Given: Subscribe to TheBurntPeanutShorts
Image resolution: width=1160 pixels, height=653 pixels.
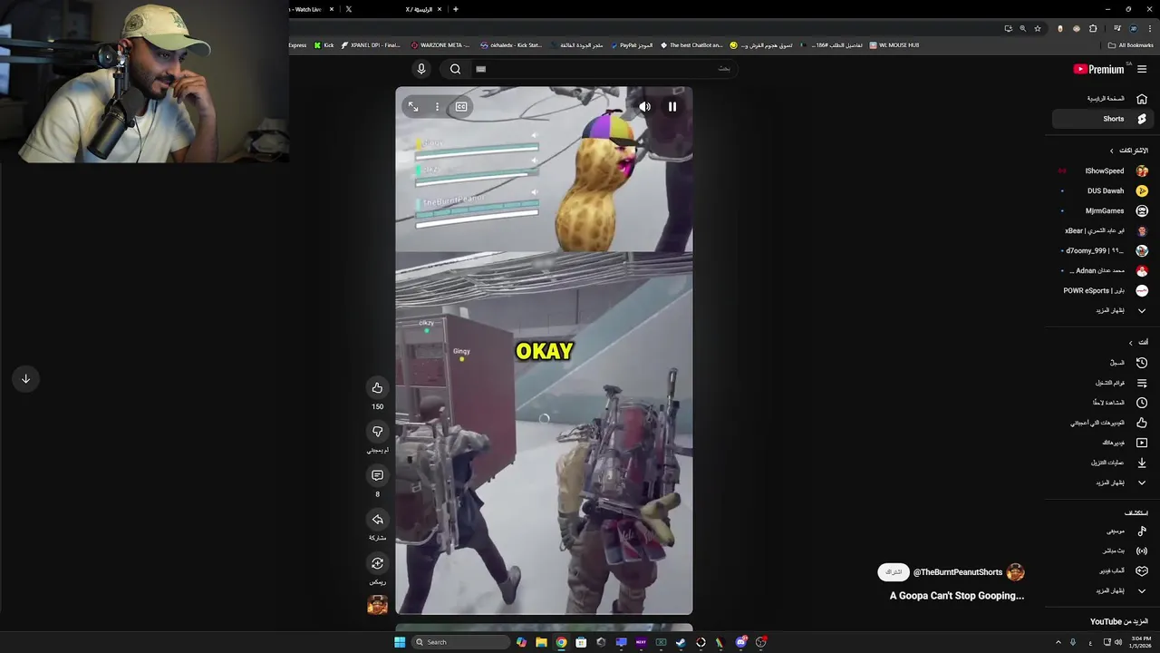Looking at the screenshot, I should pyautogui.click(x=894, y=572).
